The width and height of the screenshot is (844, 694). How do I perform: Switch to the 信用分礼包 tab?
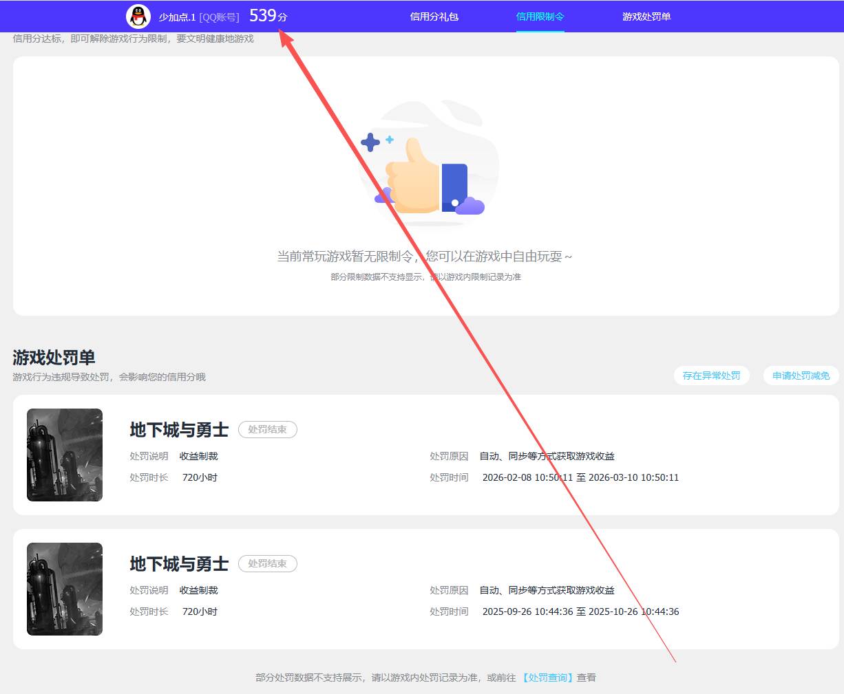(434, 17)
